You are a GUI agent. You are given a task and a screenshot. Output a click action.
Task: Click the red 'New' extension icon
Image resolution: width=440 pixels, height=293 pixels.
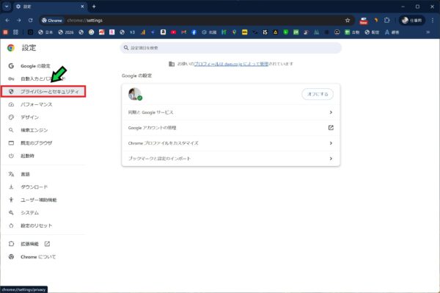364,21
